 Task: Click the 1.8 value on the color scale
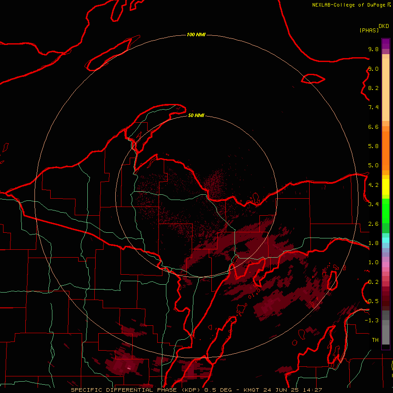(x=373, y=243)
